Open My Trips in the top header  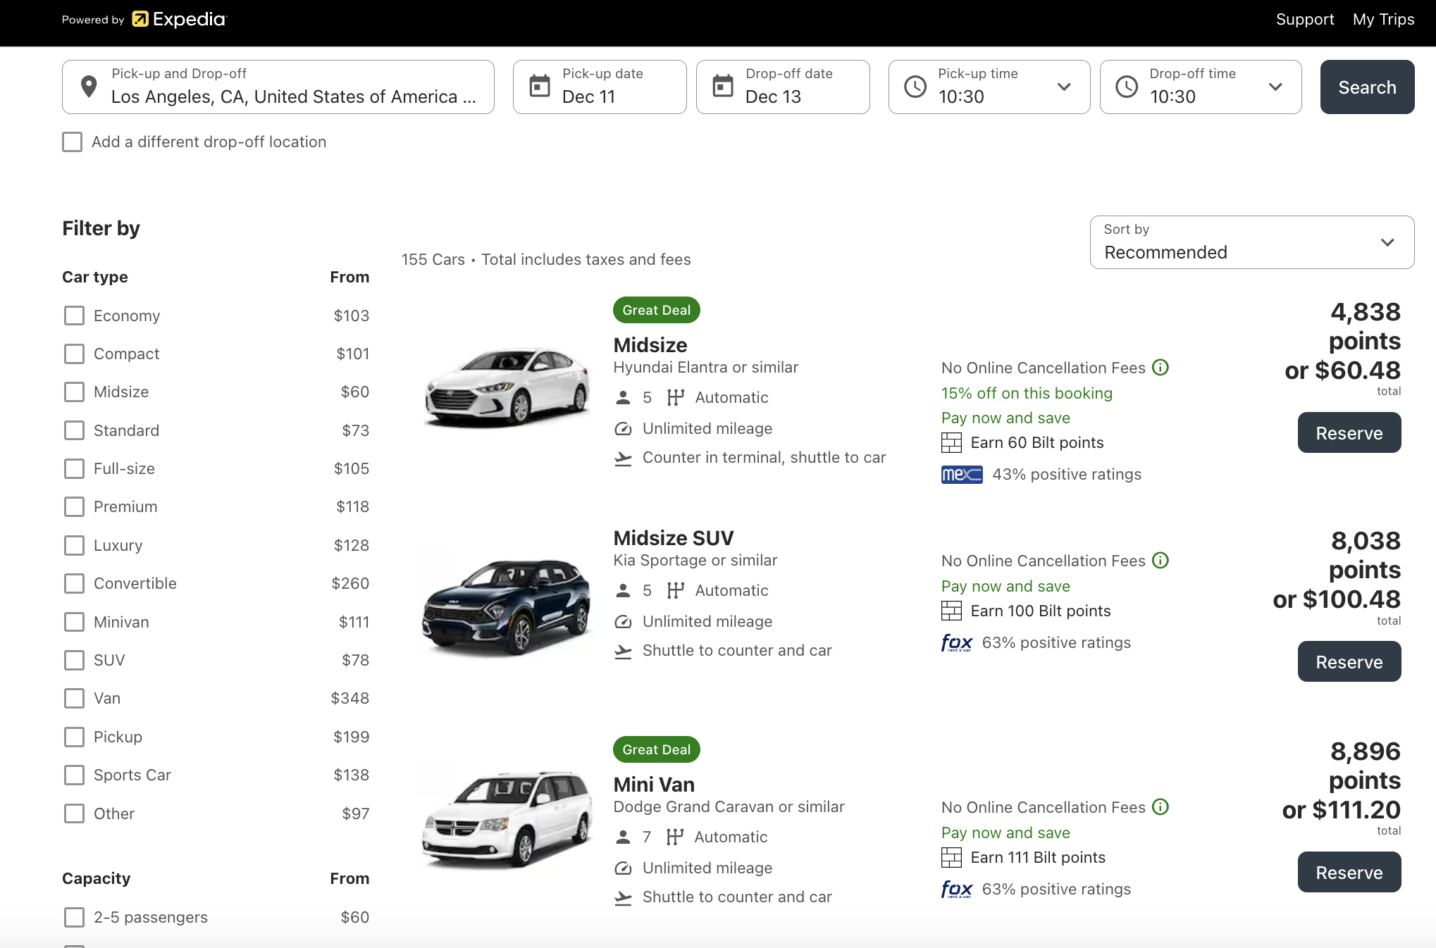1383,20
